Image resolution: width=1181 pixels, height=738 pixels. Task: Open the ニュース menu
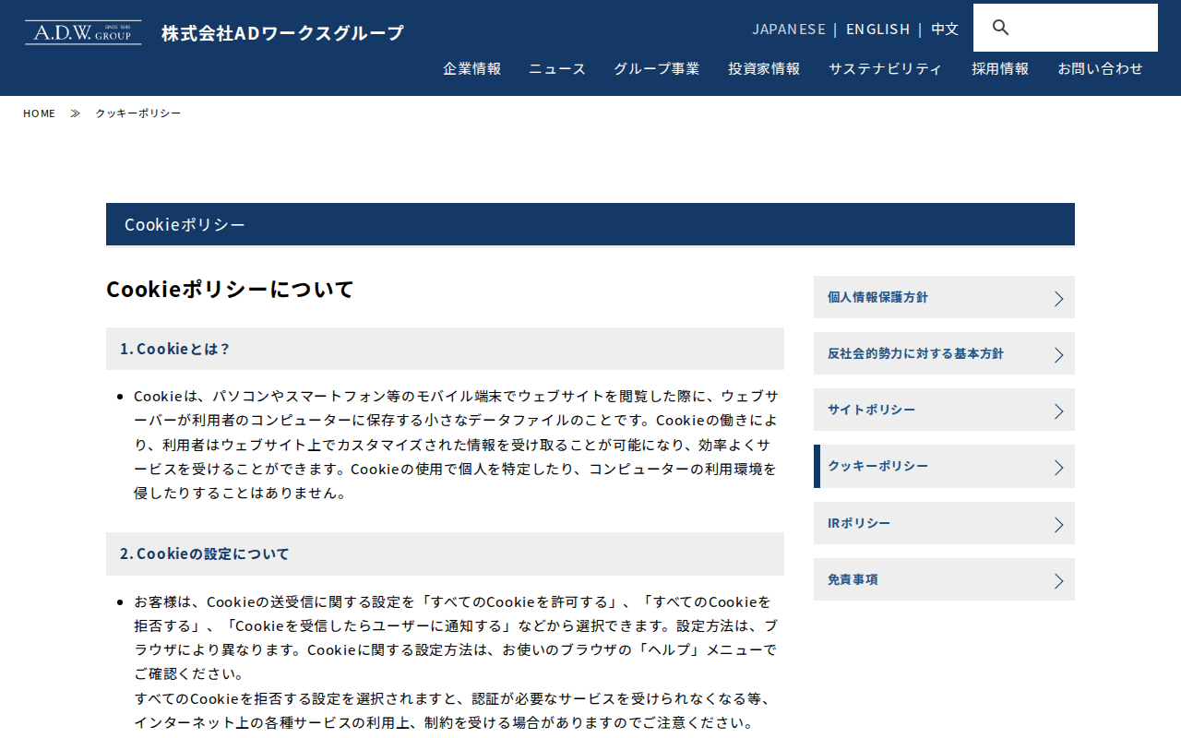tap(557, 68)
